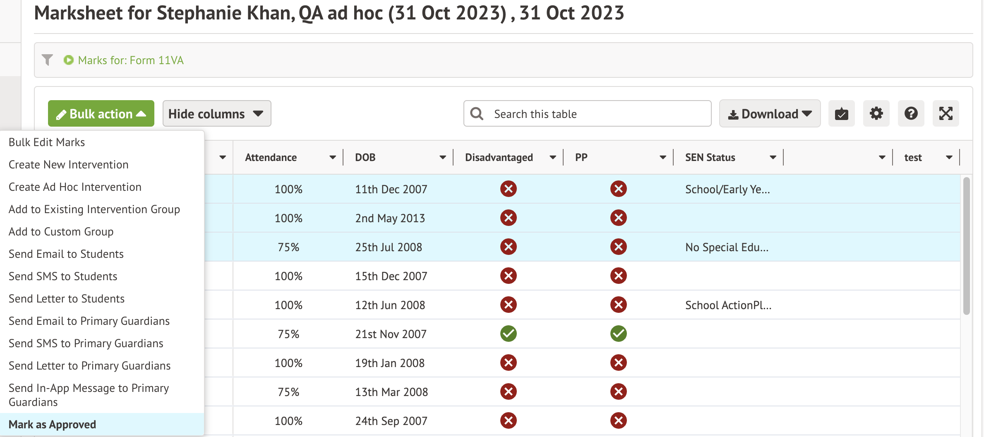This screenshot has height=437, width=984.
Task: Click the calendar check icon button
Action: coord(841,113)
